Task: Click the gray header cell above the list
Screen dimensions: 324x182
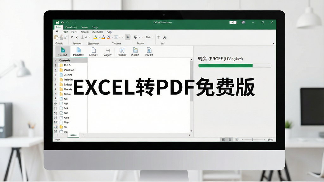Action: coord(73,60)
